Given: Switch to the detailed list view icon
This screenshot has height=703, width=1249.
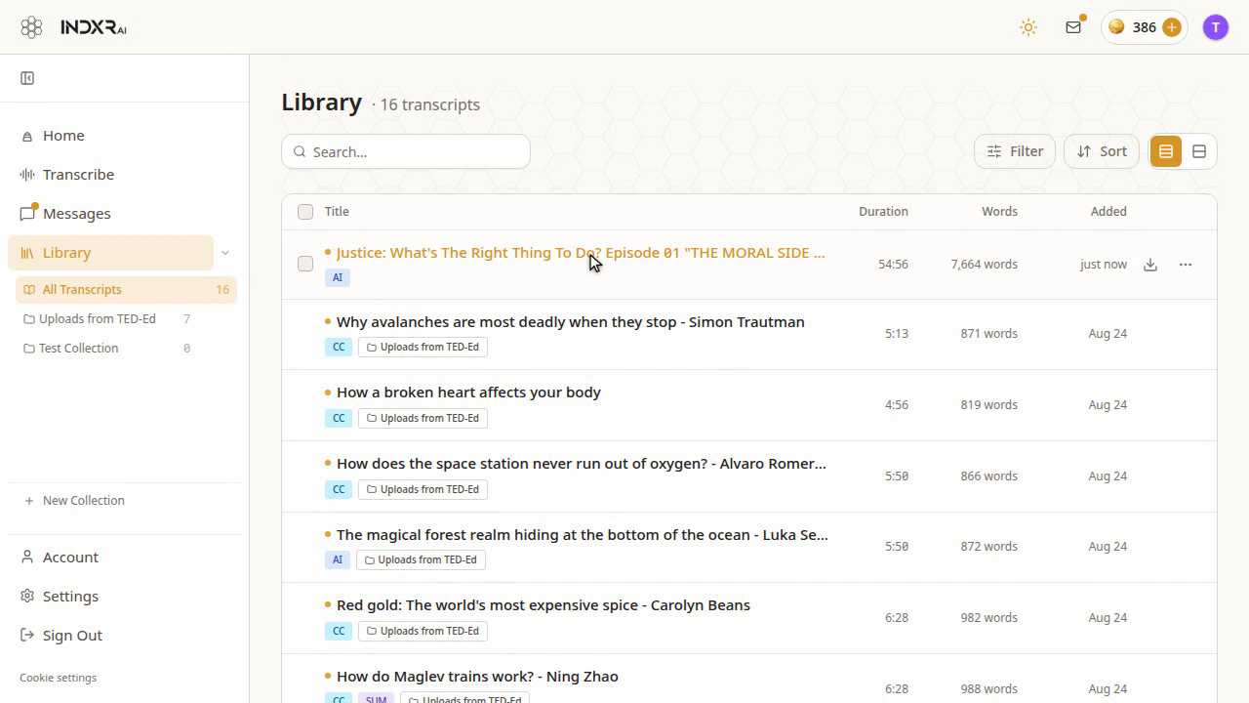Looking at the screenshot, I should pyautogui.click(x=1166, y=151).
